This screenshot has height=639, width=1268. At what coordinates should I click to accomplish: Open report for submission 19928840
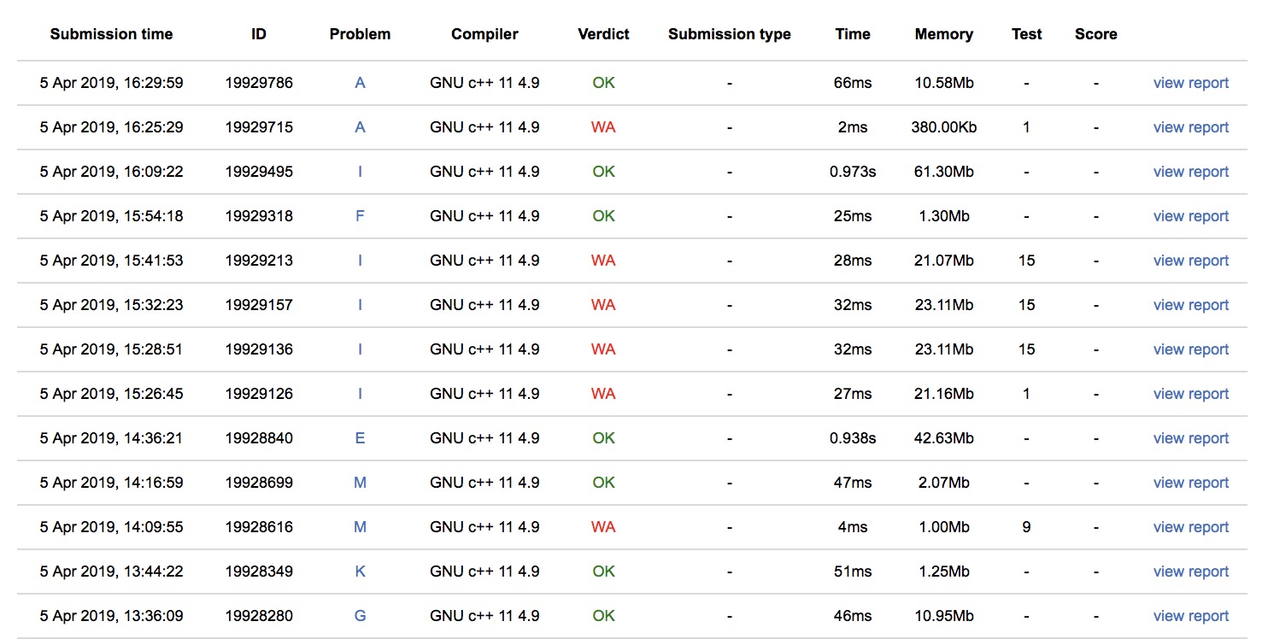[1190, 438]
